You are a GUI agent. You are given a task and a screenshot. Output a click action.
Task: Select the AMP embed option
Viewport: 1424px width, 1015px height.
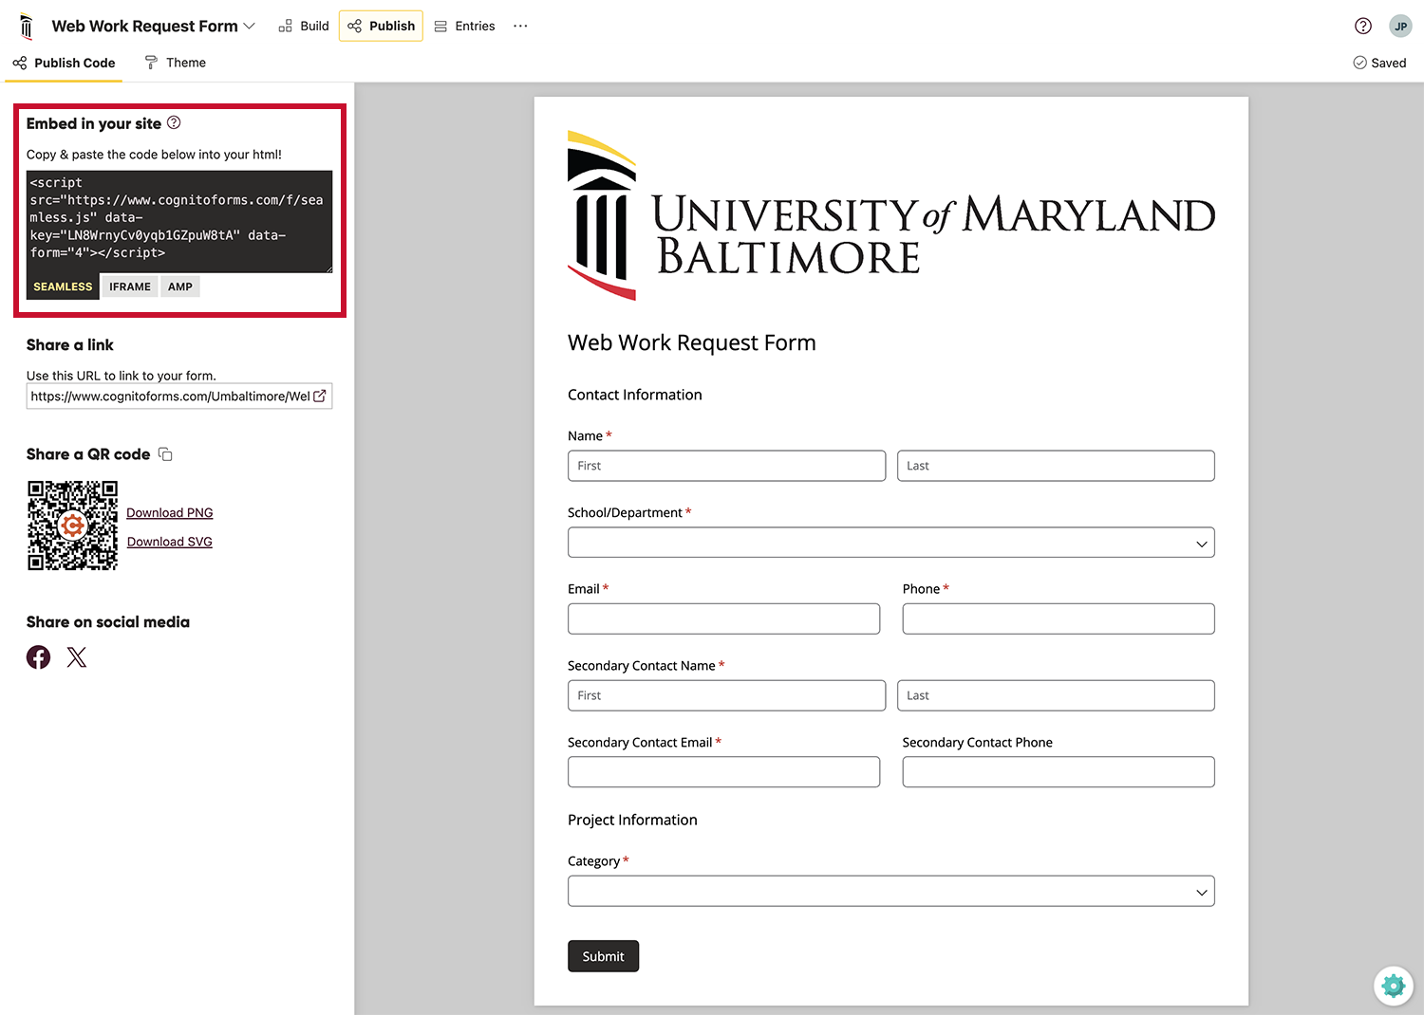tap(180, 286)
